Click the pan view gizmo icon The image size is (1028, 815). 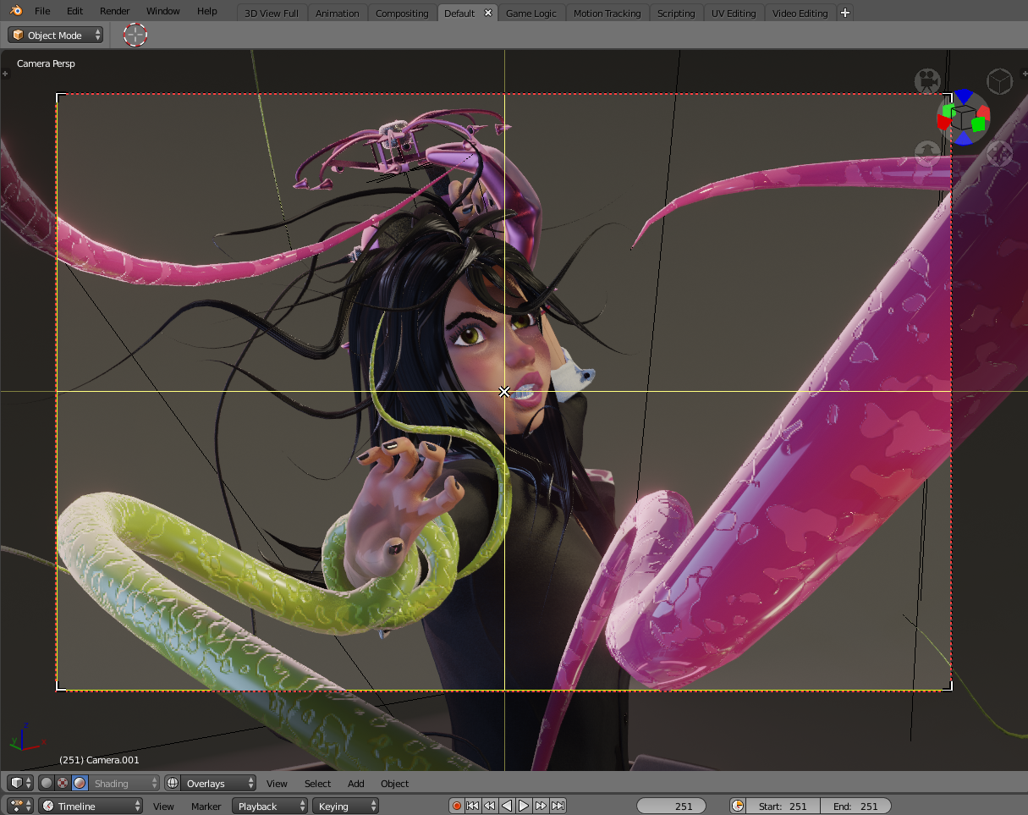(x=1000, y=153)
